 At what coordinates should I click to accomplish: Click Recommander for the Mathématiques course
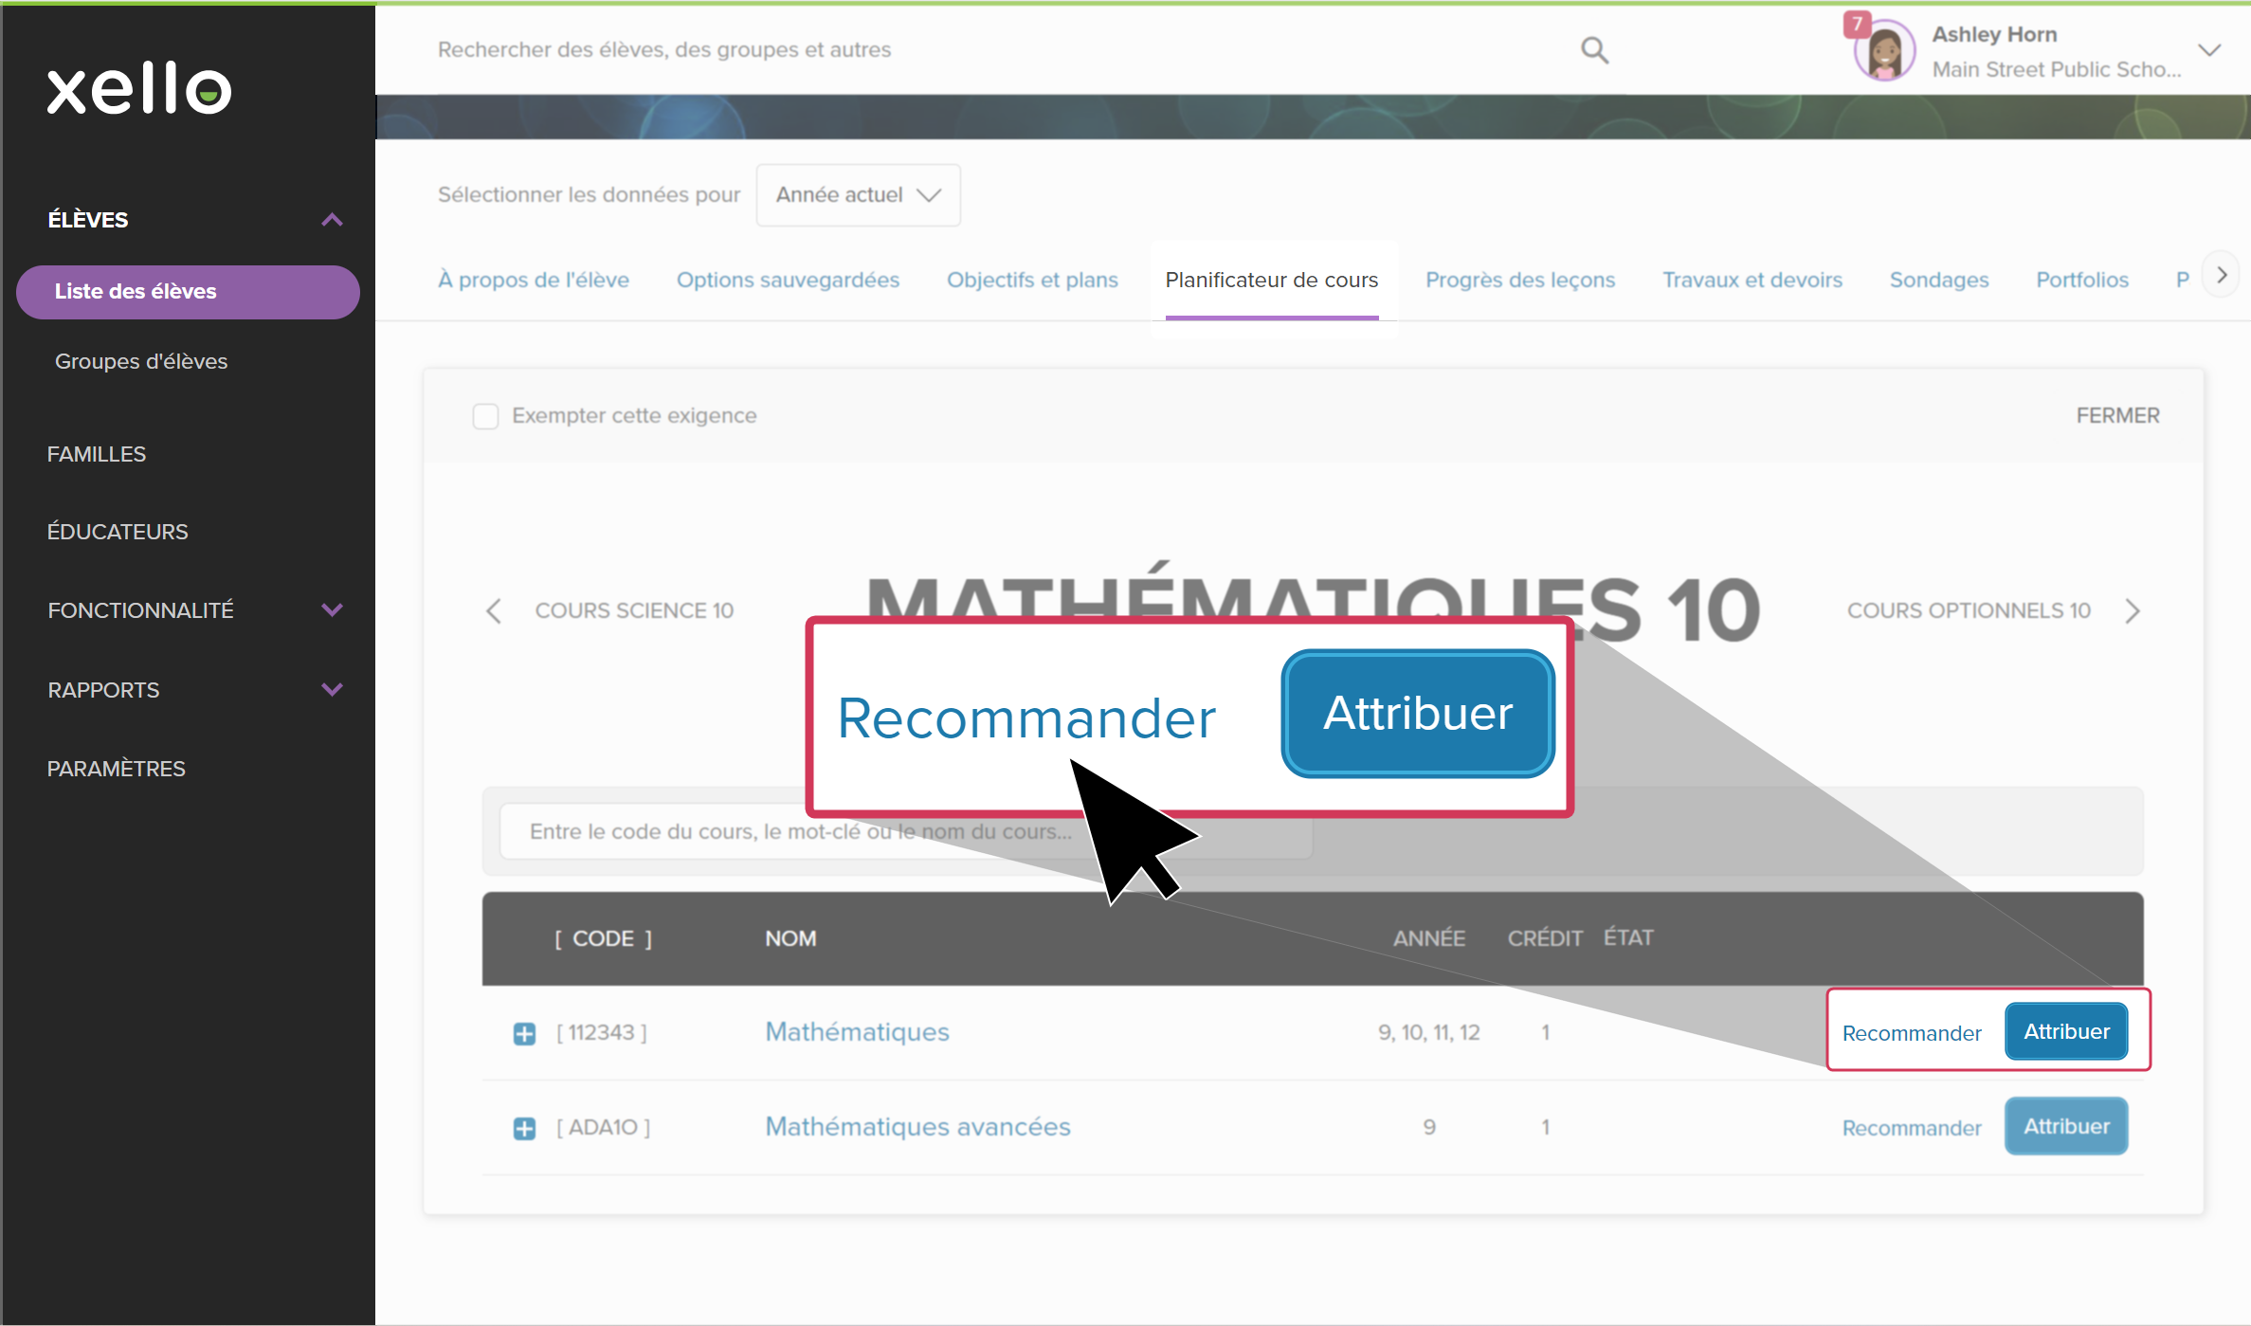coord(1911,1033)
